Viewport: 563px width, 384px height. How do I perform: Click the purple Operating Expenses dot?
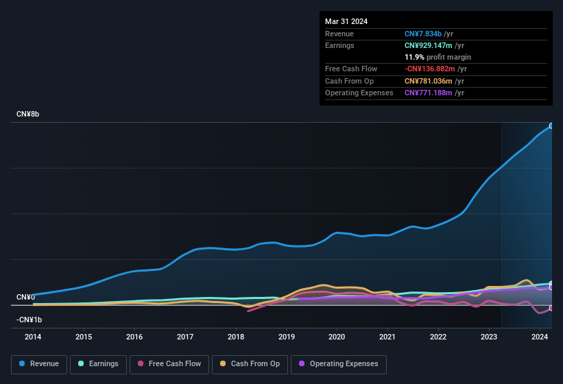pos(302,364)
